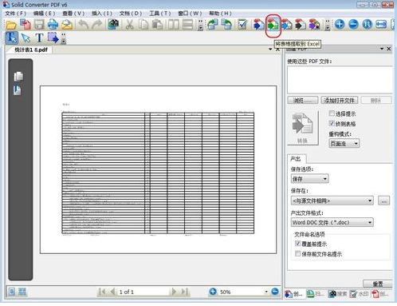The image size is (397, 306).
Task: Click the Create PDF icon beside Open
Action: (26, 25)
